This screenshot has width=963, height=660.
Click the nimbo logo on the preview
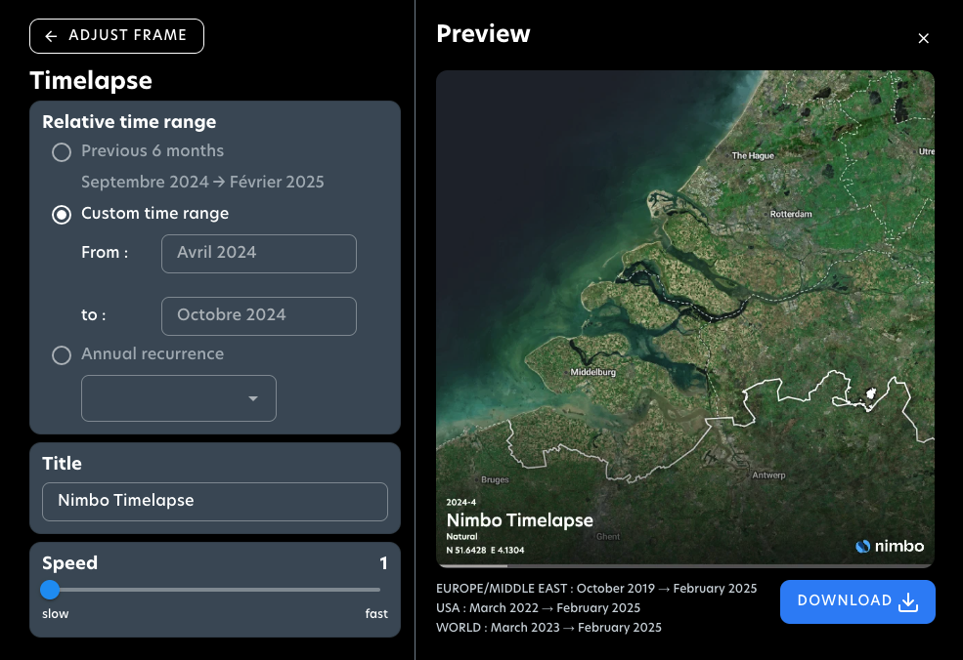tap(890, 546)
